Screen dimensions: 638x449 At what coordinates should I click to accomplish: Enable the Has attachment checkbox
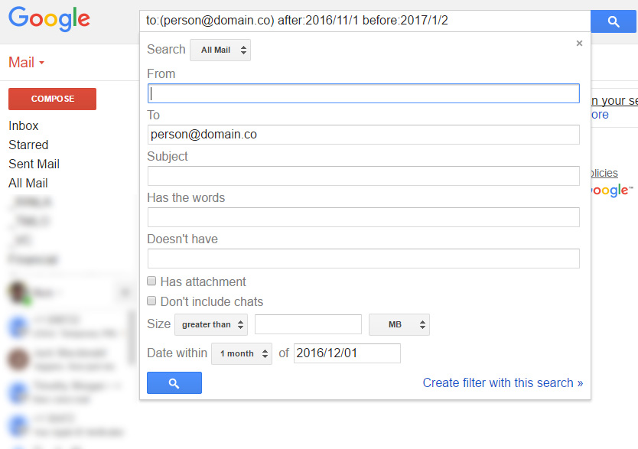(x=151, y=281)
